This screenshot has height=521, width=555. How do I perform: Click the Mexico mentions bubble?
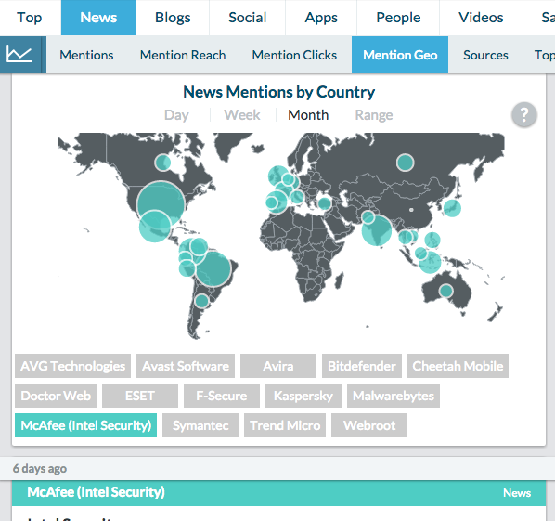(x=155, y=226)
